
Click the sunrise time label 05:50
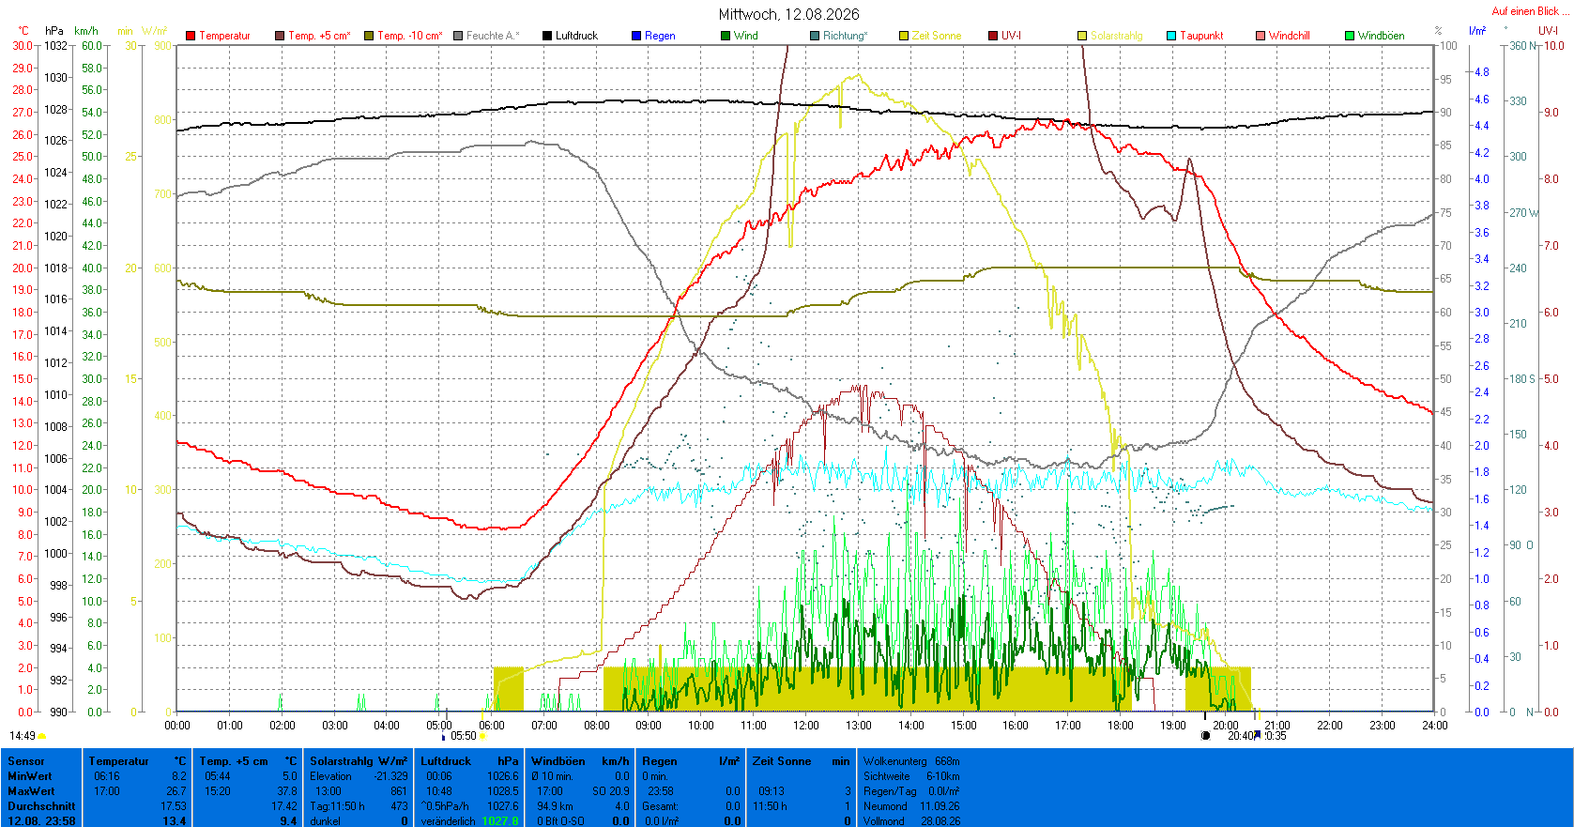464,736
